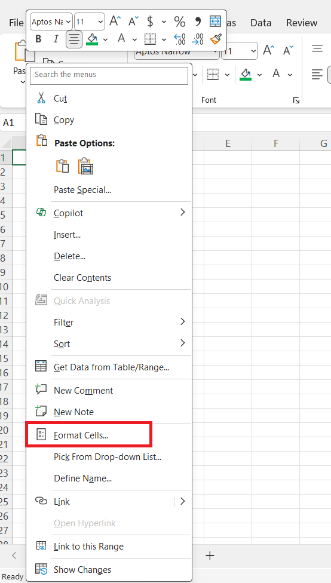Click the first Paste option icon
The width and height of the screenshot is (331, 583).
point(63,166)
